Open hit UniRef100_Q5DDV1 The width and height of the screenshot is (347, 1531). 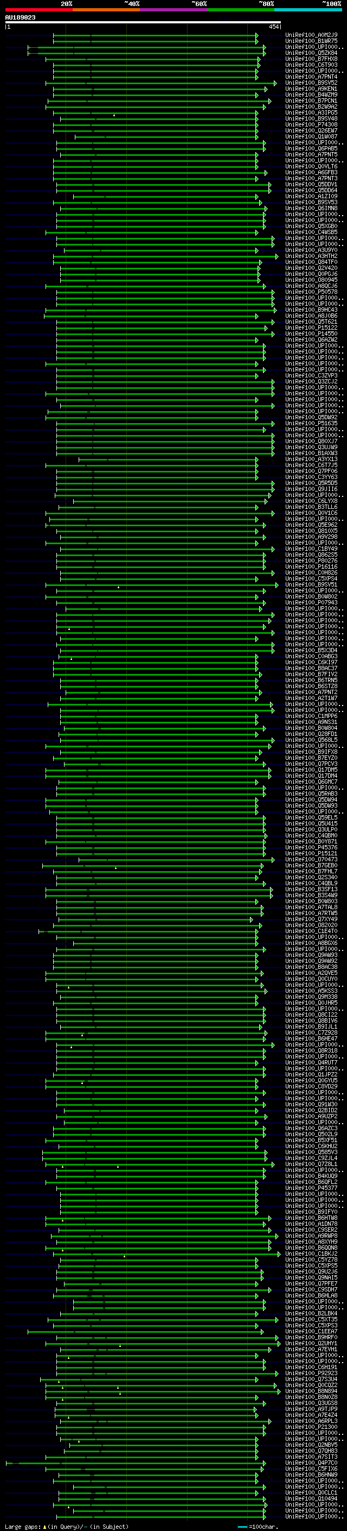click(x=311, y=184)
